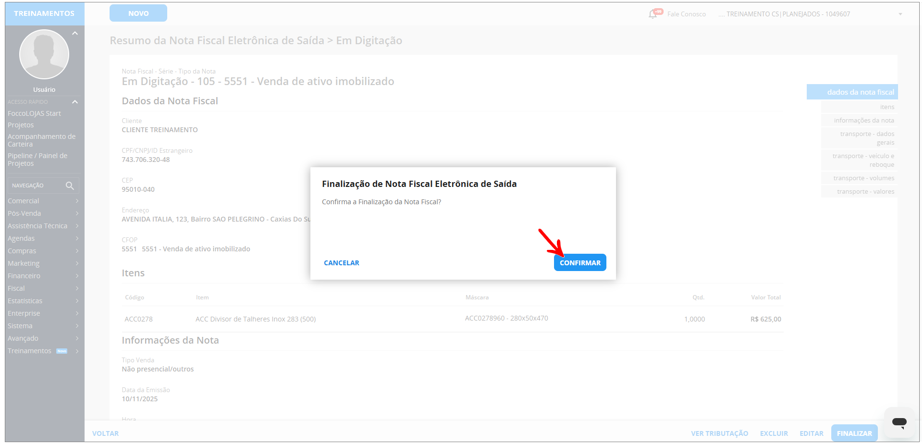Click the user avatar picture

coord(44,54)
